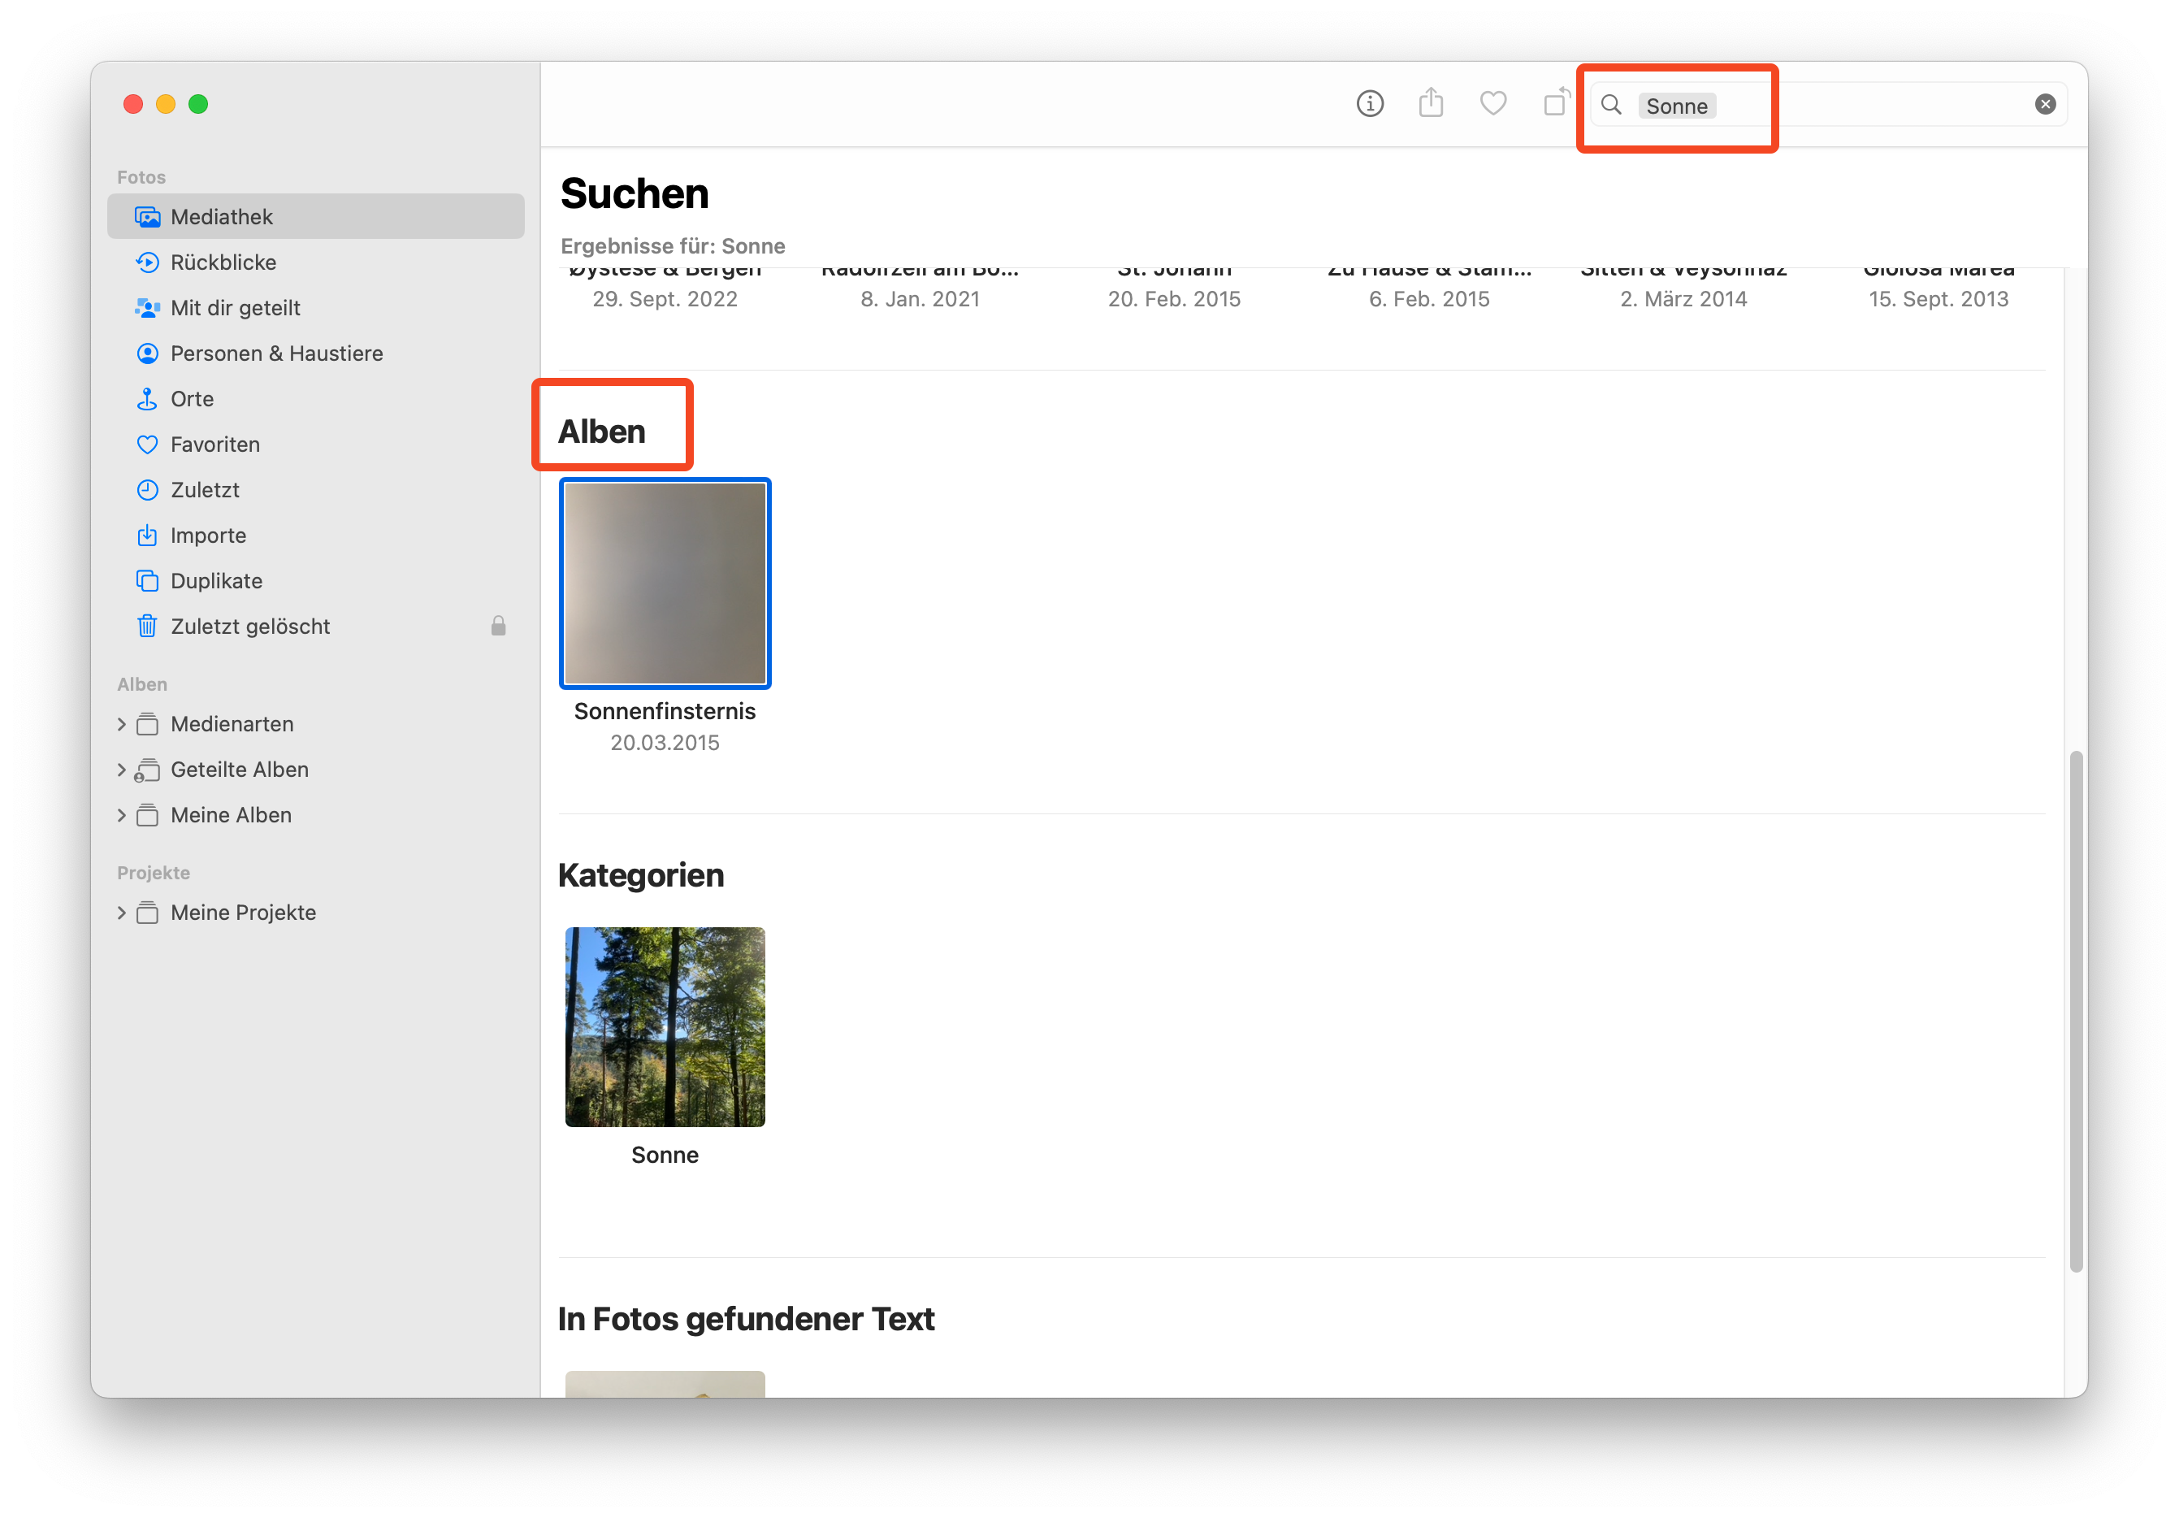
Task: Clear the search field with X button
Action: (2045, 105)
